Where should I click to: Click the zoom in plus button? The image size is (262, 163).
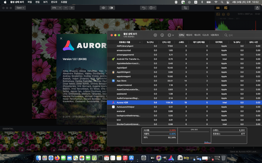[72, 8]
